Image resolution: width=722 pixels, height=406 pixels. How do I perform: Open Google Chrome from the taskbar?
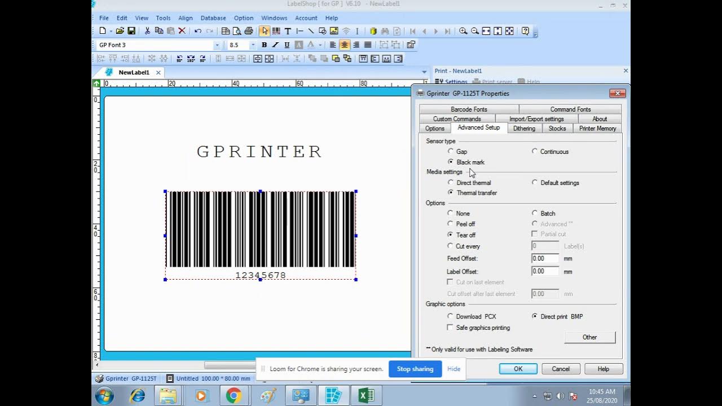tap(234, 396)
